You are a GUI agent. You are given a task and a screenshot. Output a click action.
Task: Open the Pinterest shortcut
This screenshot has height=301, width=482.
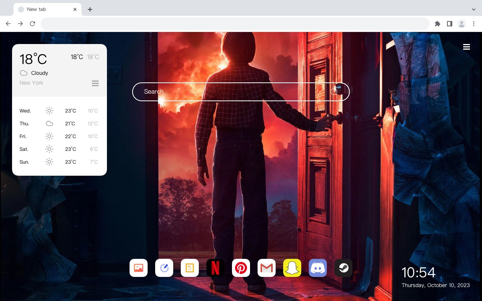pyautogui.click(x=241, y=268)
